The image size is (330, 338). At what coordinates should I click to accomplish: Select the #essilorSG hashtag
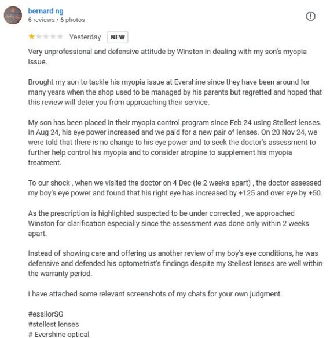pyautogui.click(x=46, y=314)
